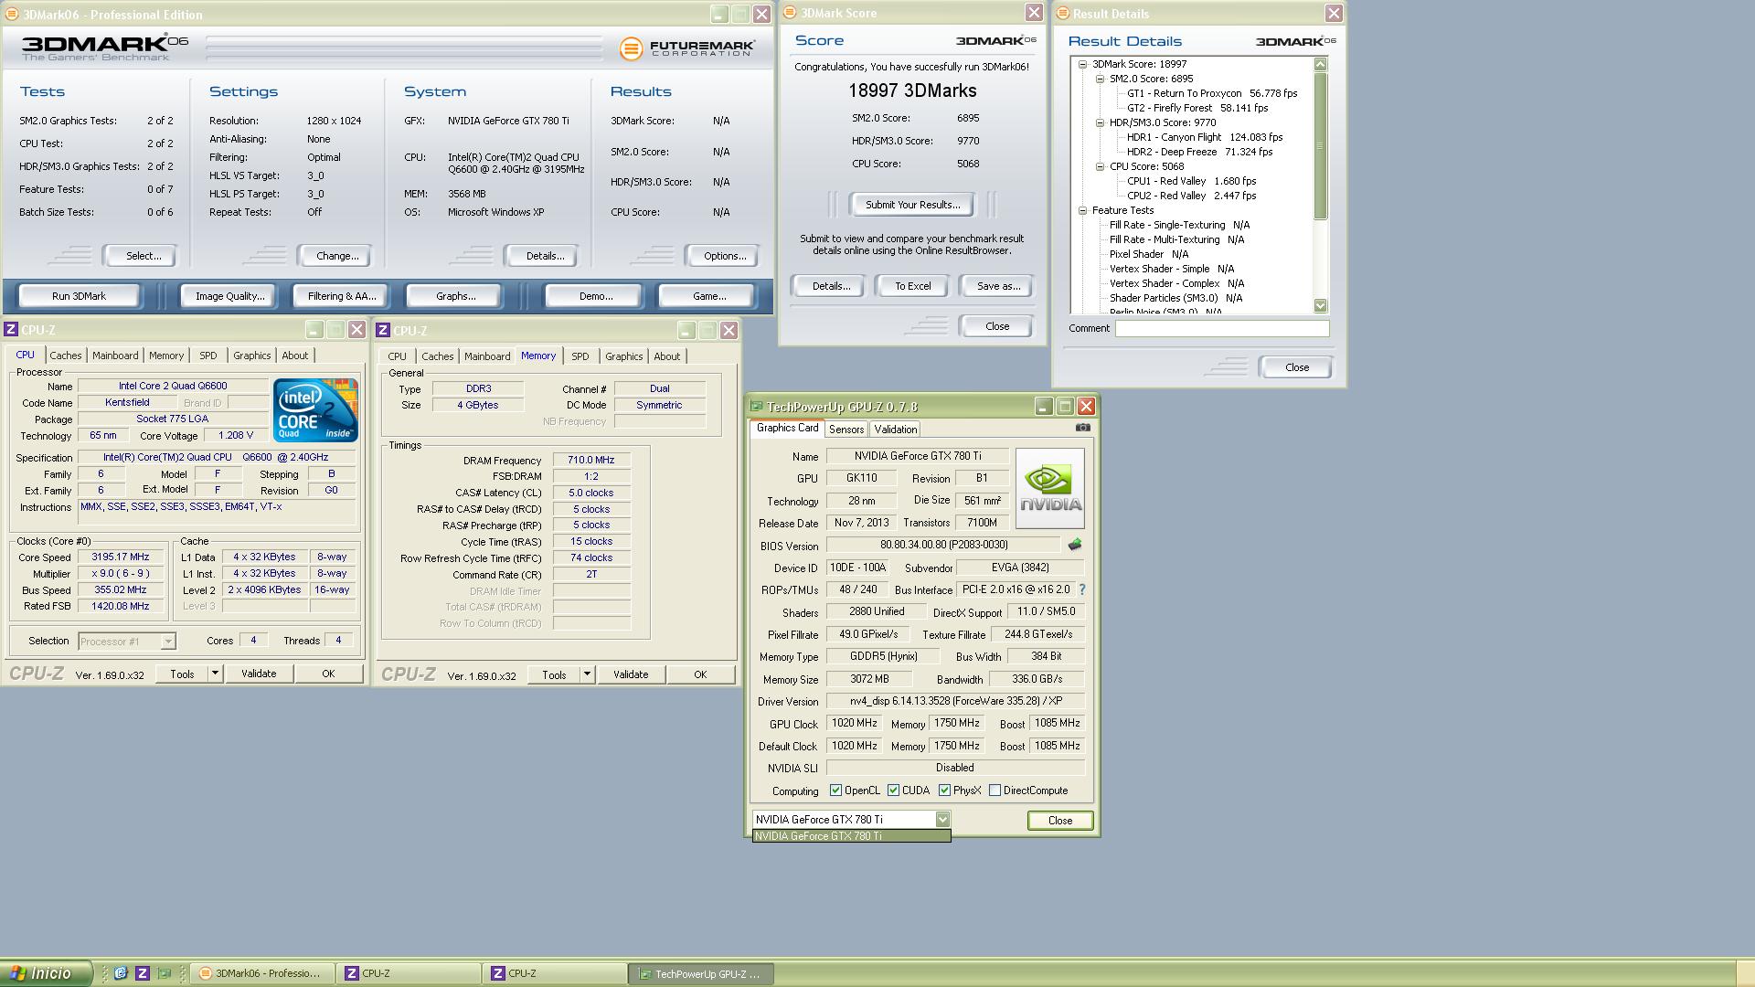Click Validate in left CPU-Z window
Screen dimensions: 1755x987
[259, 674]
